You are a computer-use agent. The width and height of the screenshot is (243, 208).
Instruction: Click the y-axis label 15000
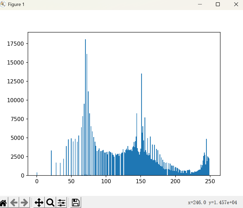tap(15, 62)
